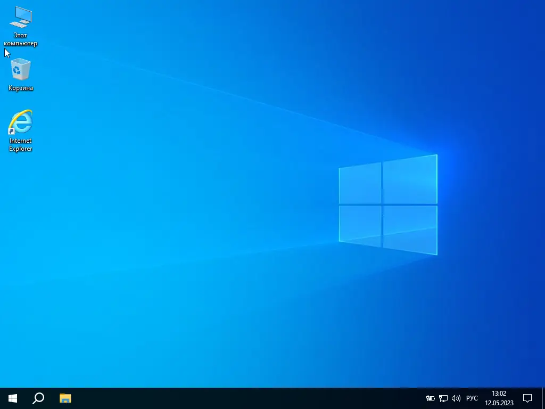Open the Action Center notifications panel
The width and height of the screenshot is (545, 409).
coord(527,398)
